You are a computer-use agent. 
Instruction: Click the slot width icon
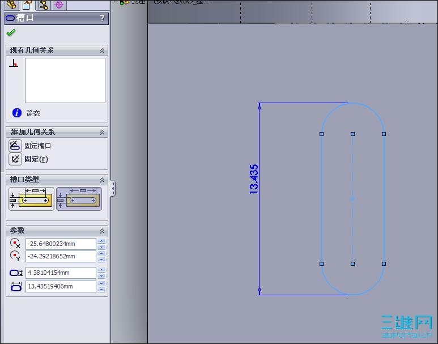(16, 273)
